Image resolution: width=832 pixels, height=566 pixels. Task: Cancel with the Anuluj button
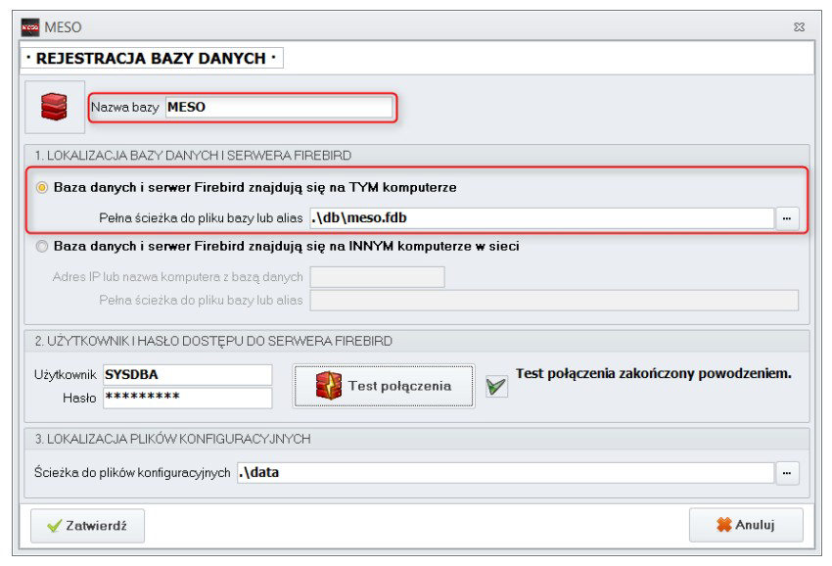746,525
